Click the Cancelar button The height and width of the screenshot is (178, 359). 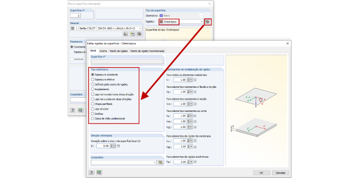coord(280,173)
